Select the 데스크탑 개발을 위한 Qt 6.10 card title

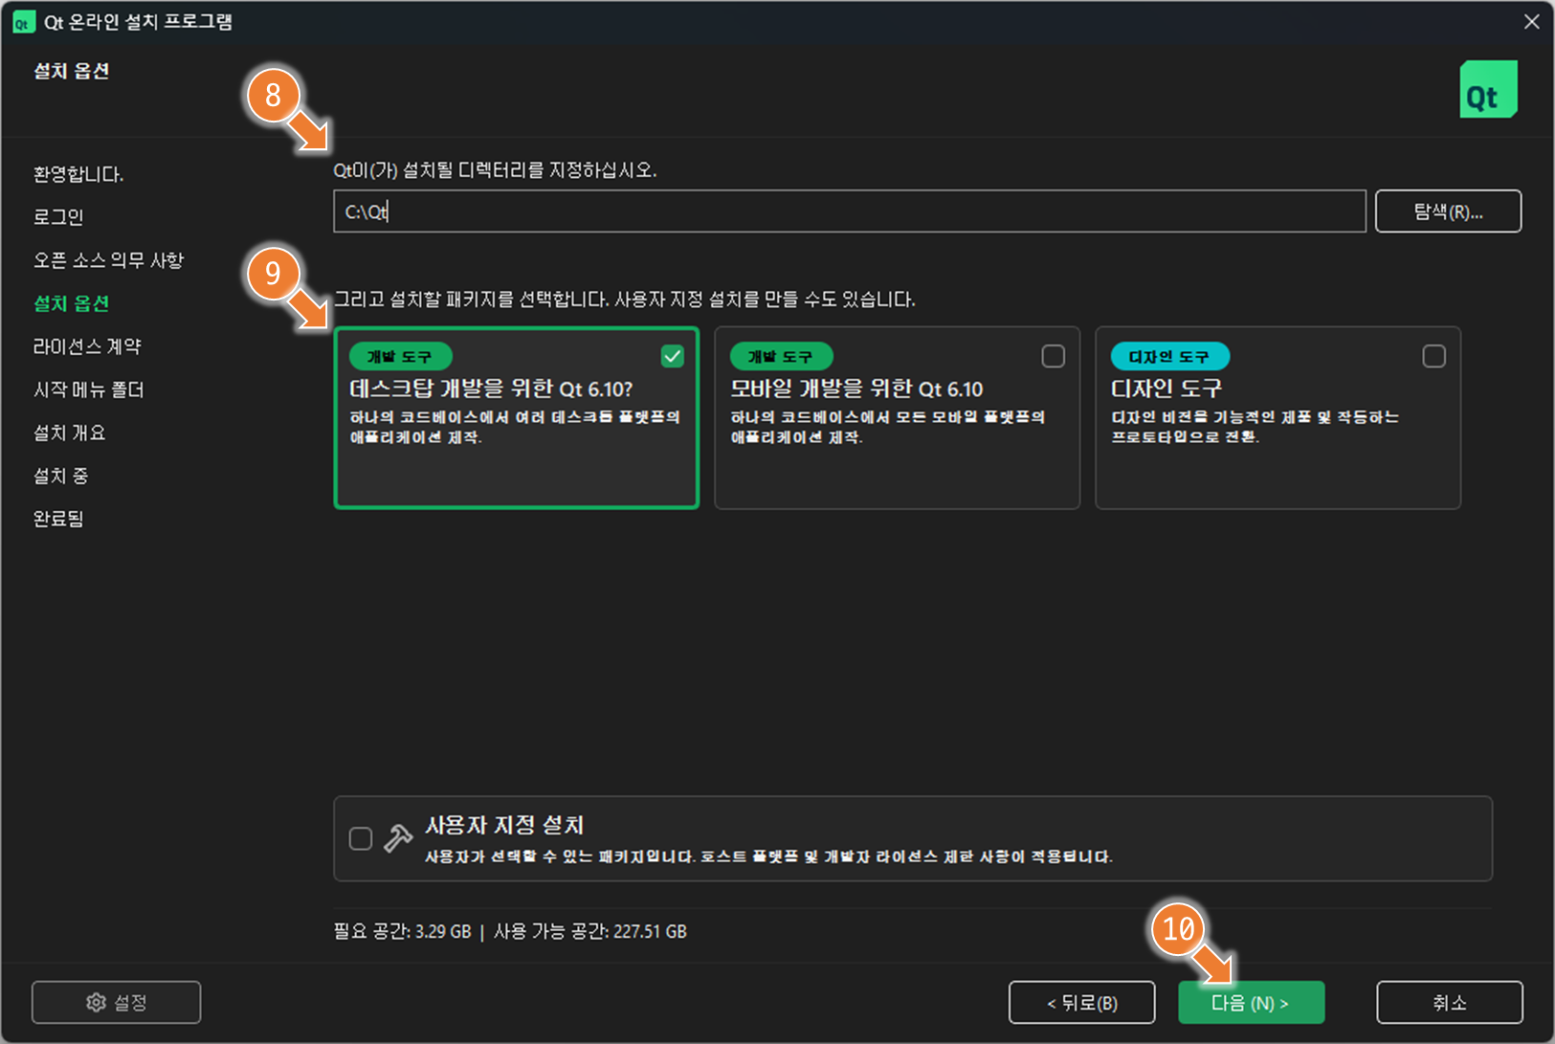pyautogui.click(x=491, y=389)
